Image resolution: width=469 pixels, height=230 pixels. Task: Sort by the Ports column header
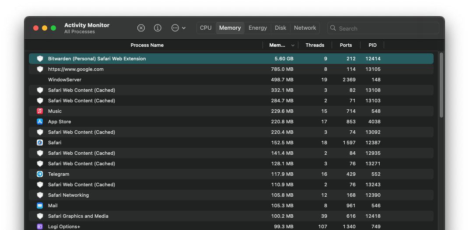[x=346, y=45]
